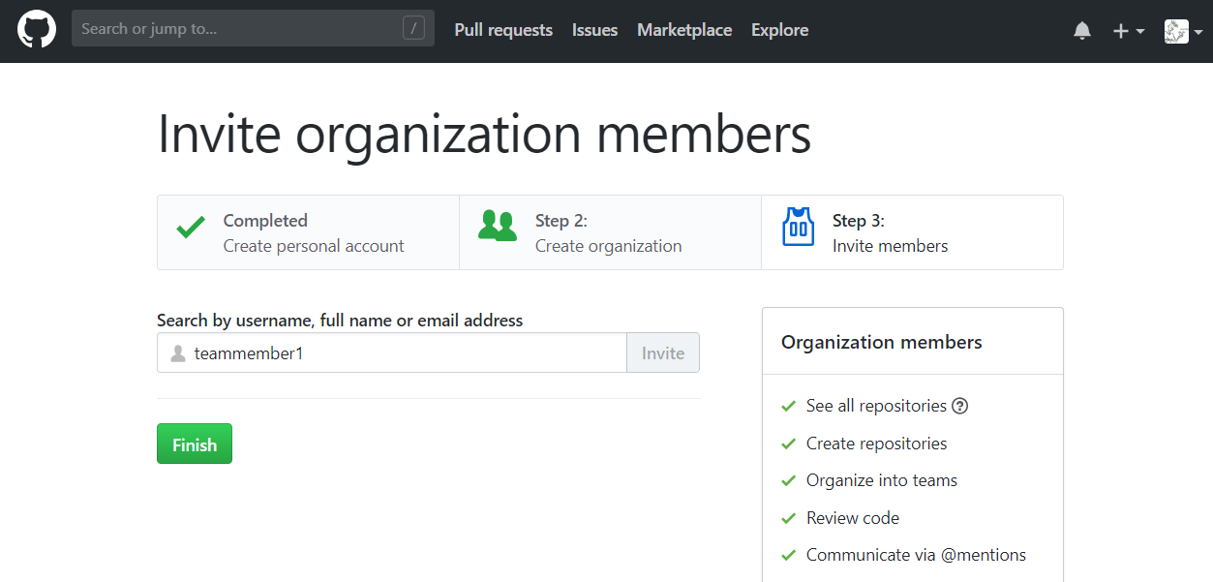1213x582 pixels.
Task: Click the Invite members jersey icon
Action: pos(798,227)
